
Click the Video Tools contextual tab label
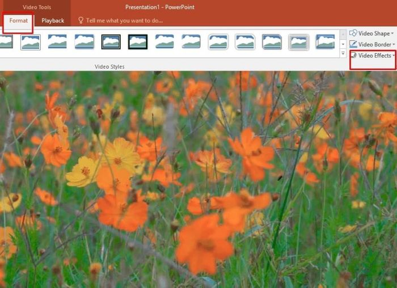pyautogui.click(x=37, y=7)
